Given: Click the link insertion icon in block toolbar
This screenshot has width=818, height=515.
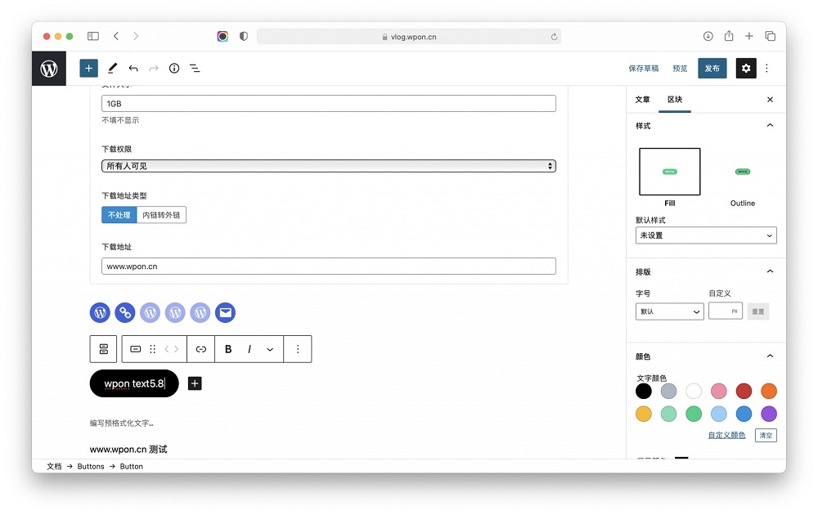Looking at the screenshot, I should tap(200, 349).
